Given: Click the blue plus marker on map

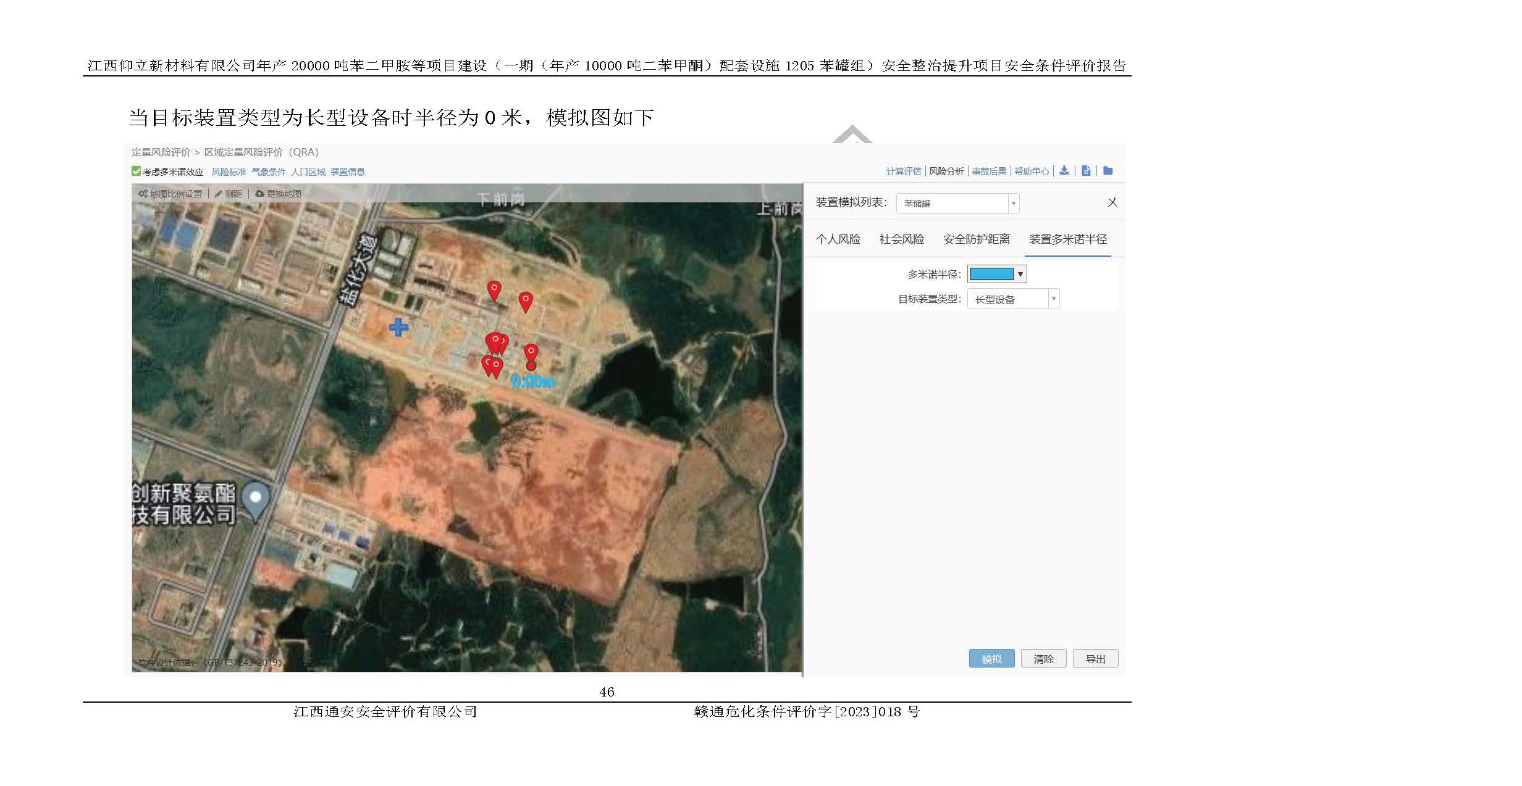Looking at the screenshot, I should [x=398, y=327].
